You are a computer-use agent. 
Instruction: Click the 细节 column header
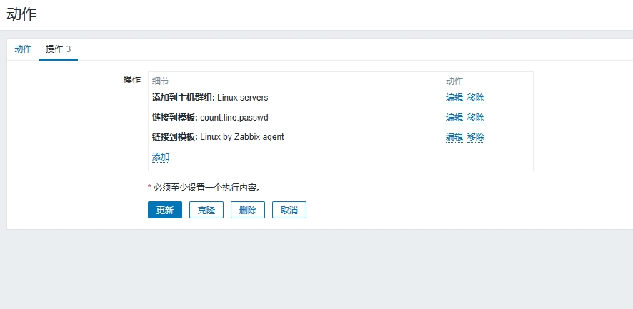(x=161, y=81)
